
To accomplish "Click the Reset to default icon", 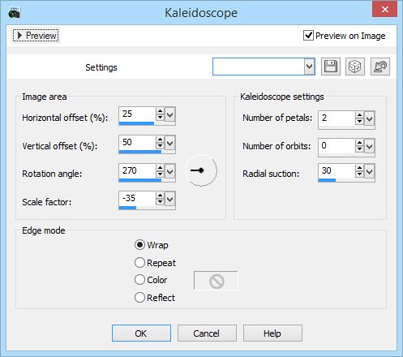I will pyautogui.click(x=380, y=67).
